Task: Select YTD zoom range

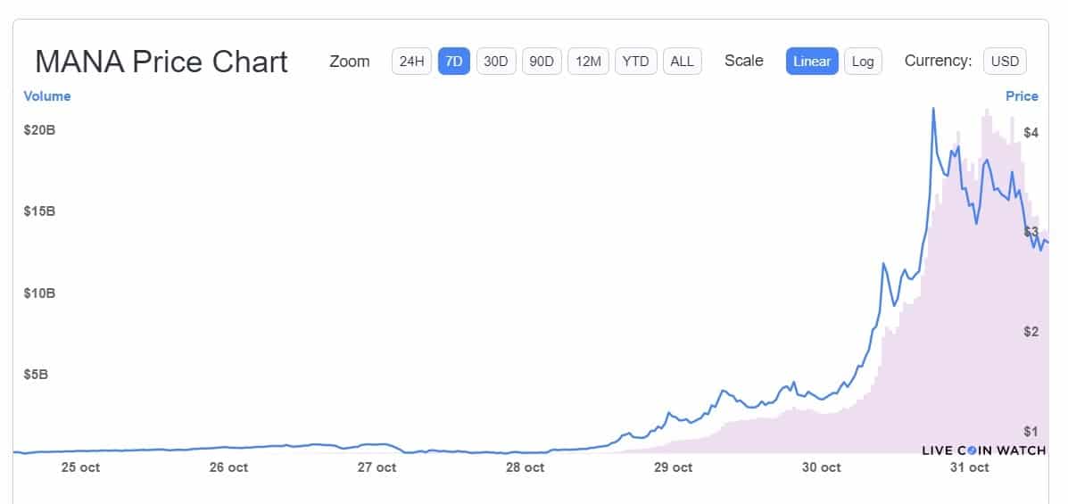Action: pyautogui.click(x=635, y=62)
